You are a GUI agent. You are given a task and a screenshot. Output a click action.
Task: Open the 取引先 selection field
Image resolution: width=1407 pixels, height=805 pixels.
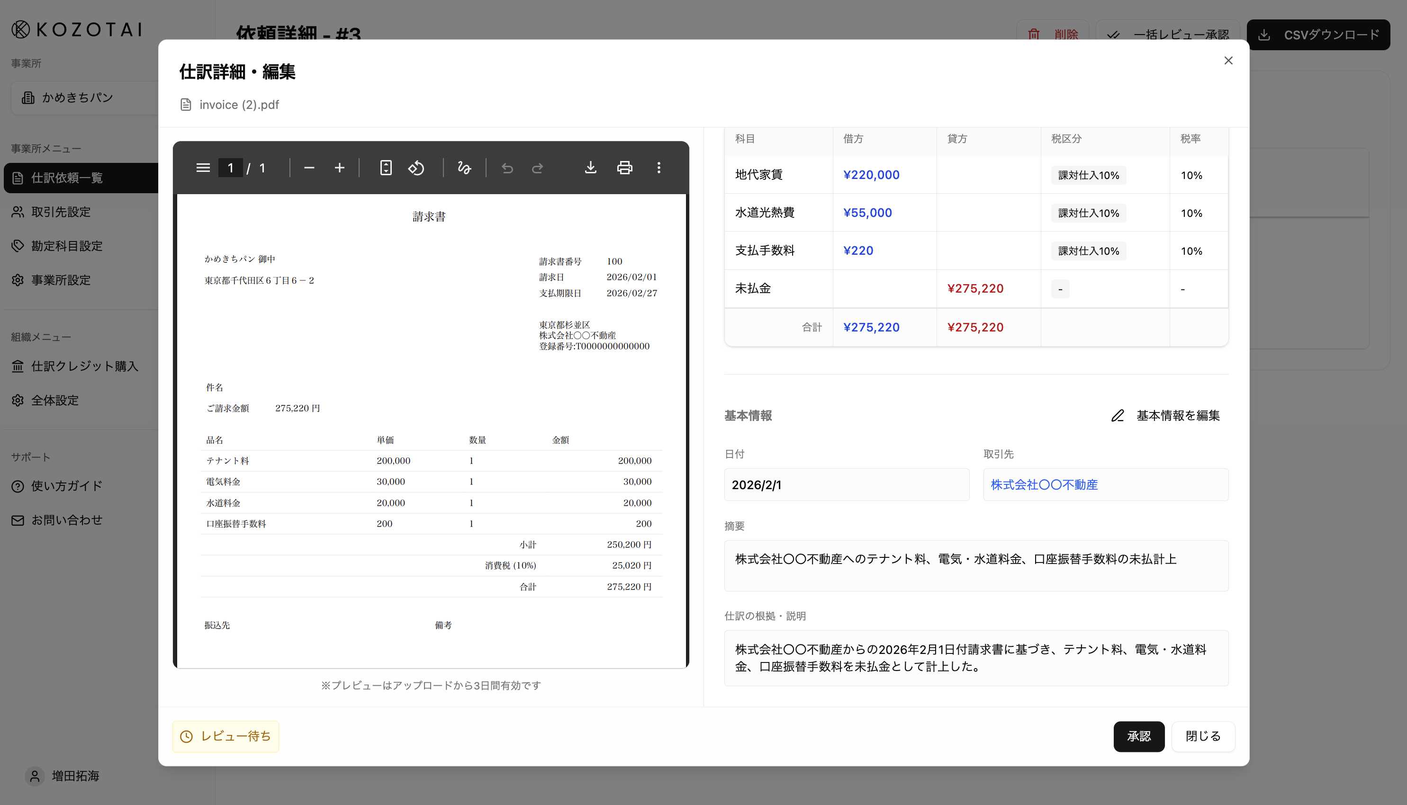[1105, 485]
